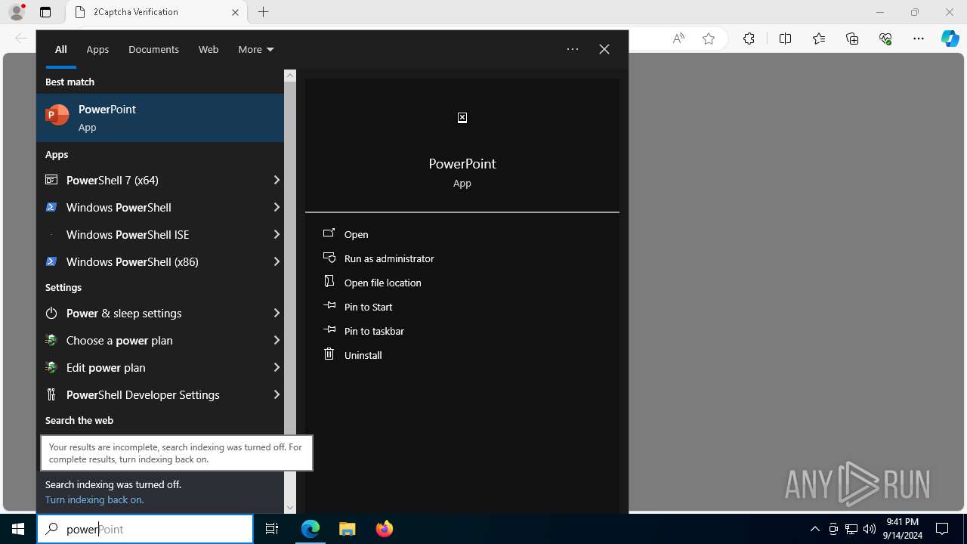The width and height of the screenshot is (967, 544).
Task: Open Microsoft Edge from taskbar
Action: tap(310, 529)
